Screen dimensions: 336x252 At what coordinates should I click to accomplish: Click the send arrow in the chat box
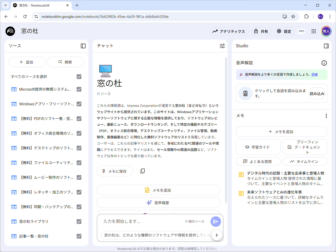[x=216, y=222]
